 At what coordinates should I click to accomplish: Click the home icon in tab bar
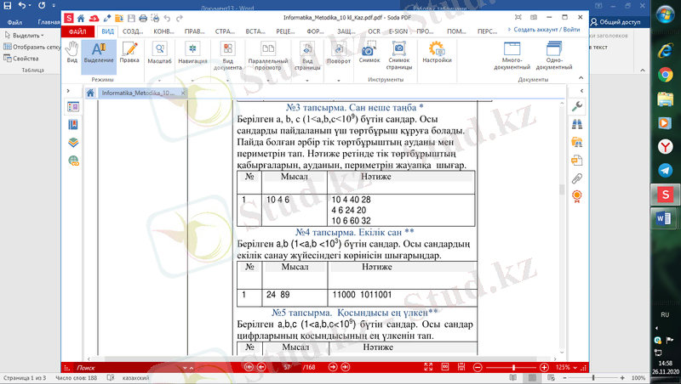click(x=89, y=93)
